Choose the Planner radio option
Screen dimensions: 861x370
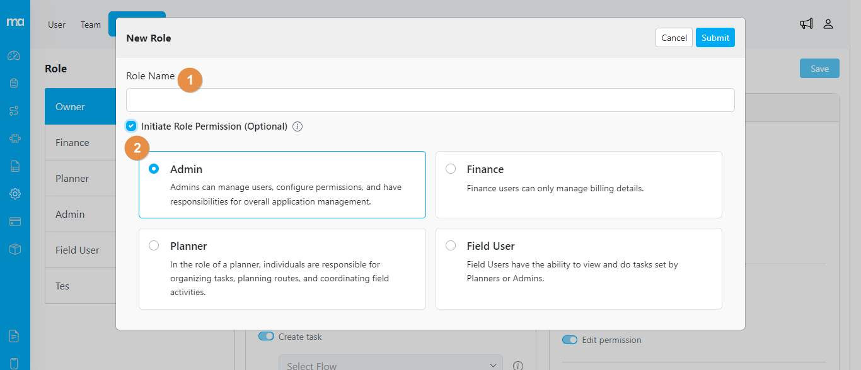[x=154, y=245]
